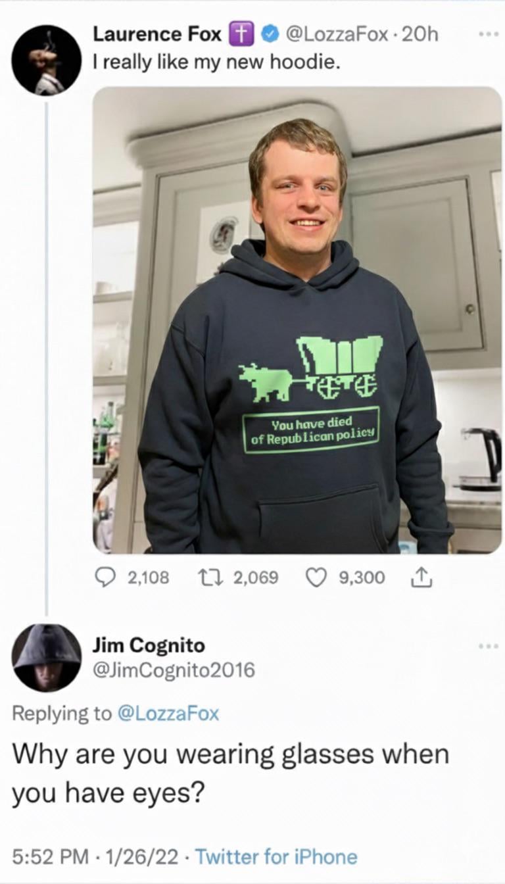This screenshot has width=505, height=884.
Task: Open Laurence Fox's round profile avatar
Action: pos(47,61)
